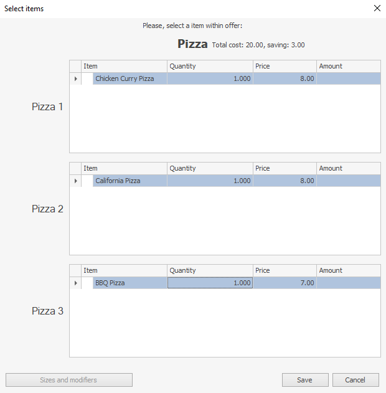Screen dimensions: 386x393
Task: Click the 8.00 price of Chicken Curry Pizza
Action: click(x=285, y=78)
